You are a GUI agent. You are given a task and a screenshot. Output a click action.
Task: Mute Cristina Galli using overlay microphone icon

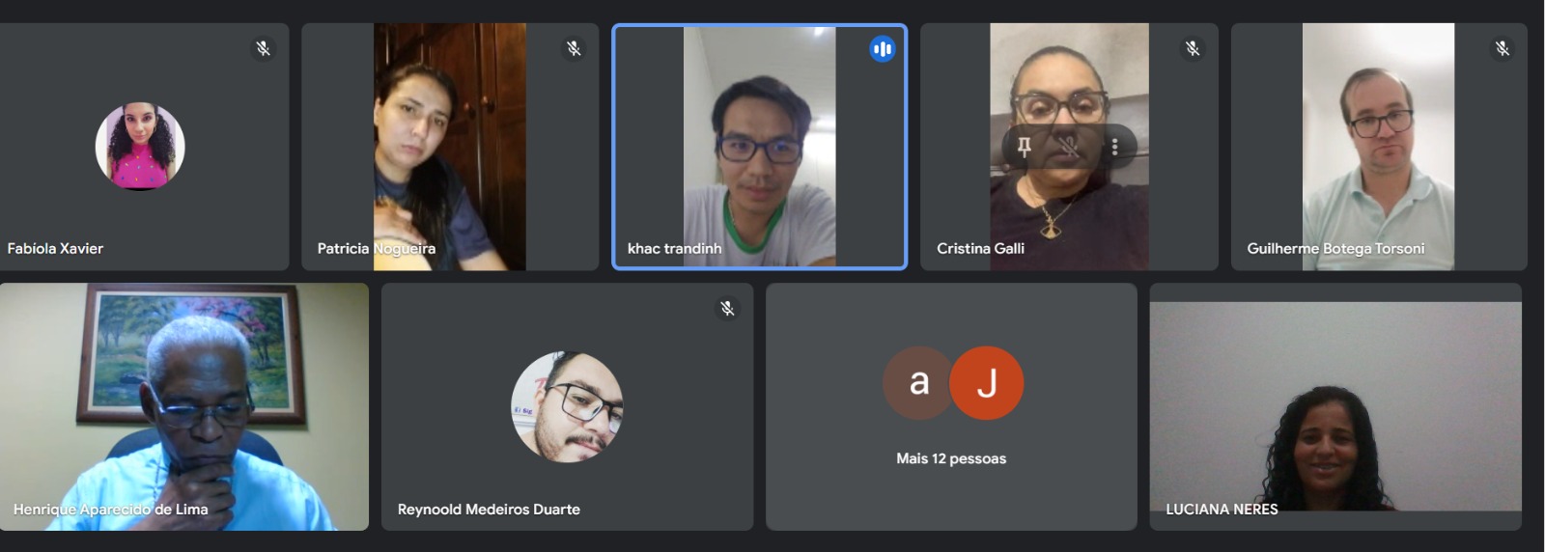[1069, 147]
